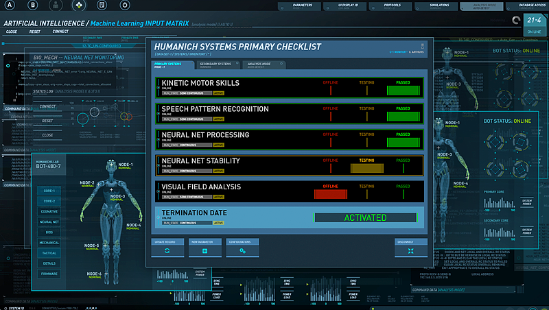Open Parameters in top menu
The width and height of the screenshot is (549, 310).
[299, 6]
